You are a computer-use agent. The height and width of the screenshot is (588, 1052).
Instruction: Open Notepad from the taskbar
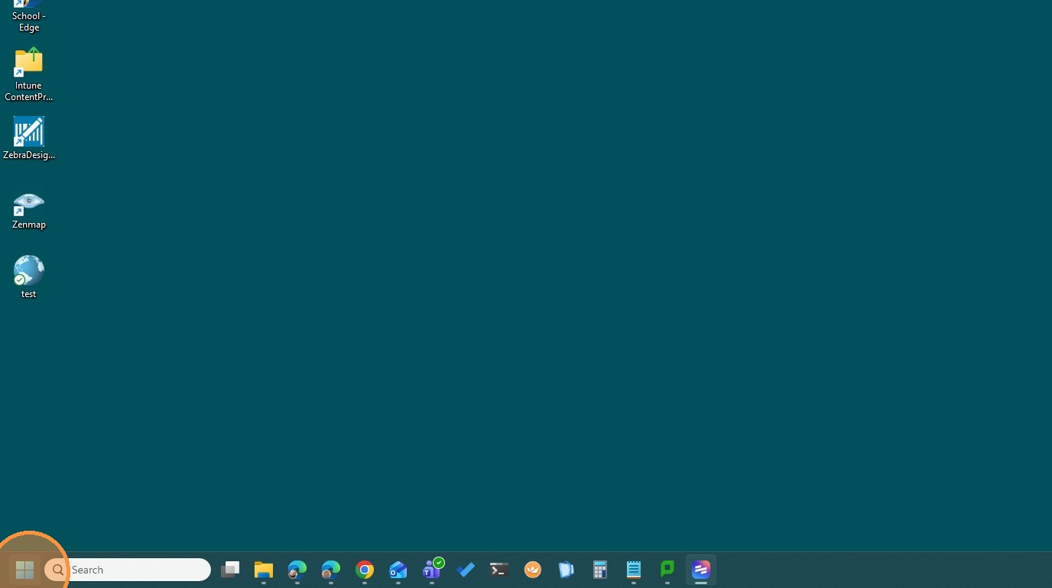click(x=634, y=570)
